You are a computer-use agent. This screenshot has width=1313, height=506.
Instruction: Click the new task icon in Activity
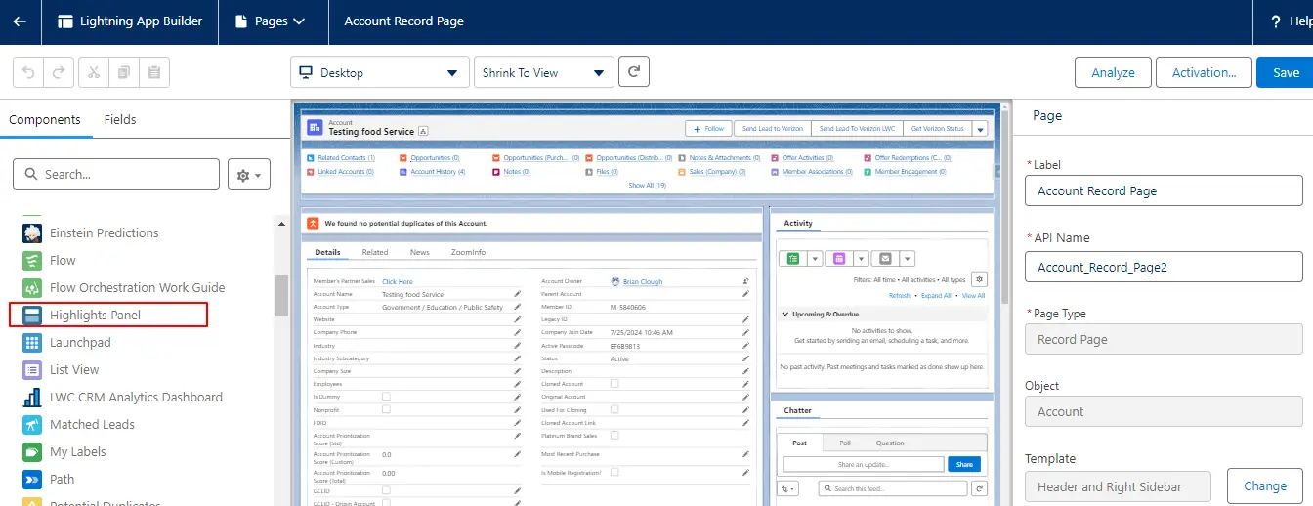(792, 258)
